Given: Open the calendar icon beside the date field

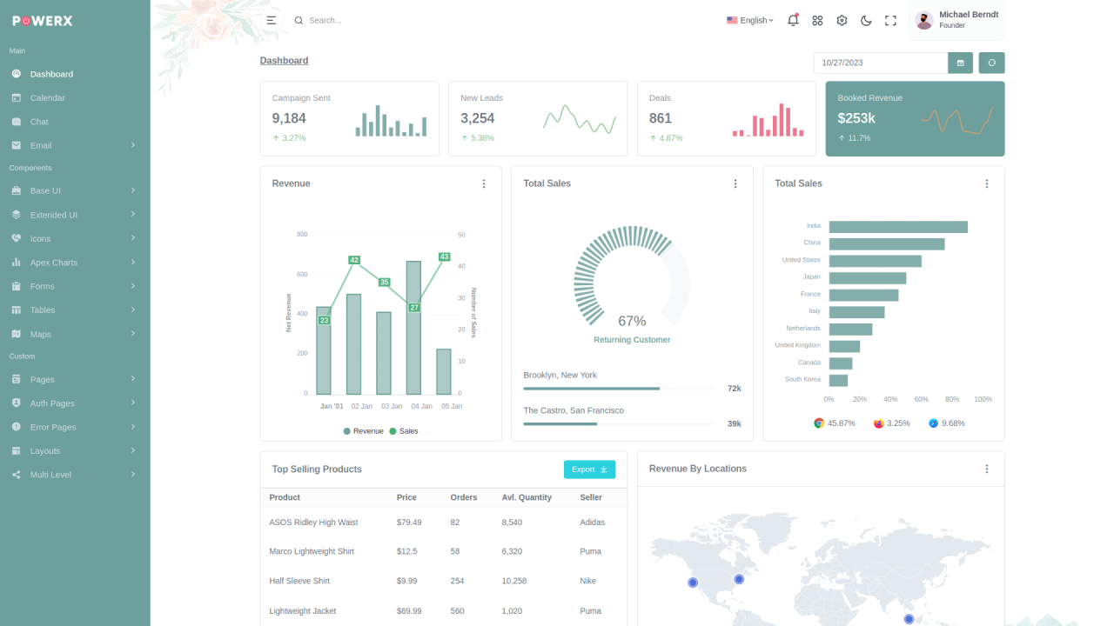Looking at the screenshot, I should tap(960, 63).
